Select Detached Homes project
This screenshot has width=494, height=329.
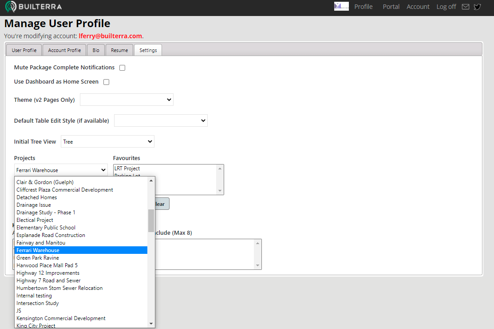[x=81, y=197]
